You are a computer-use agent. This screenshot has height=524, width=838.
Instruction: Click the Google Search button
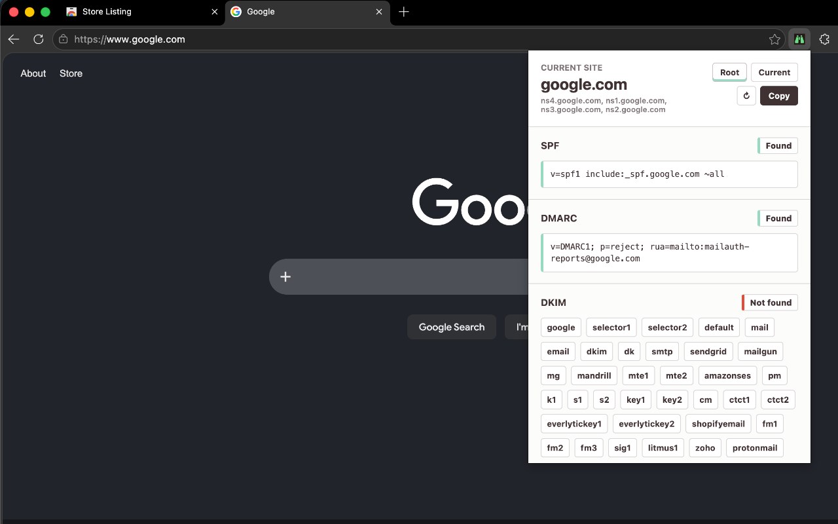click(452, 327)
